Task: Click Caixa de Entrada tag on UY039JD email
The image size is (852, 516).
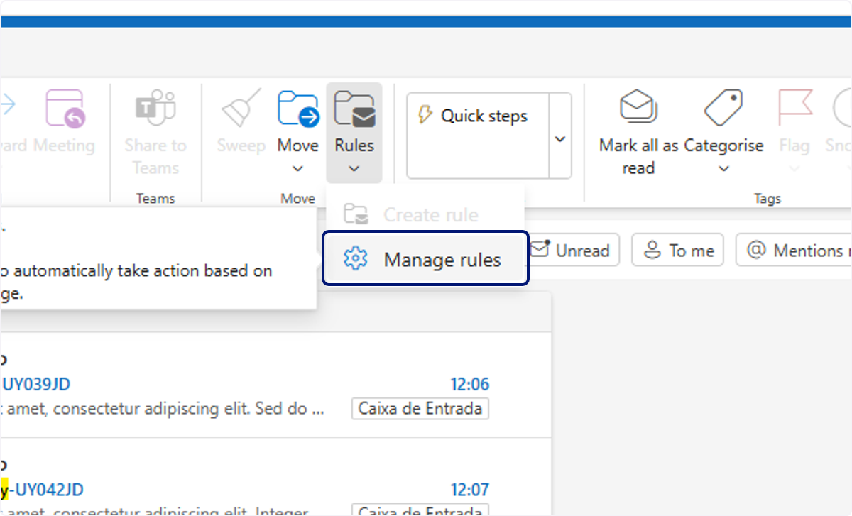Action: (420, 409)
